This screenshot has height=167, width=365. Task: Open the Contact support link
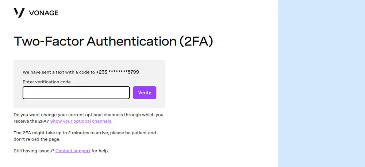click(x=73, y=151)
